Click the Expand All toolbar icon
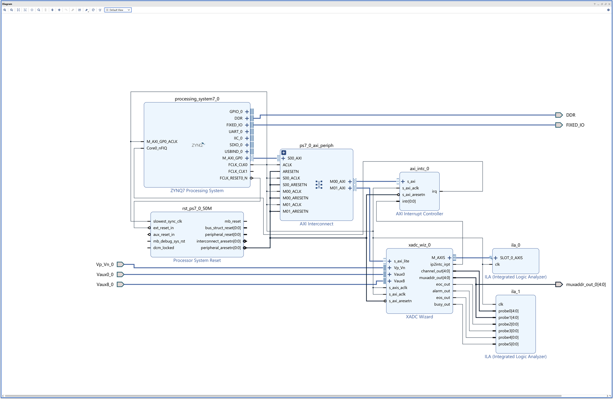Screen dimensions: 613x399 [52, 10]
